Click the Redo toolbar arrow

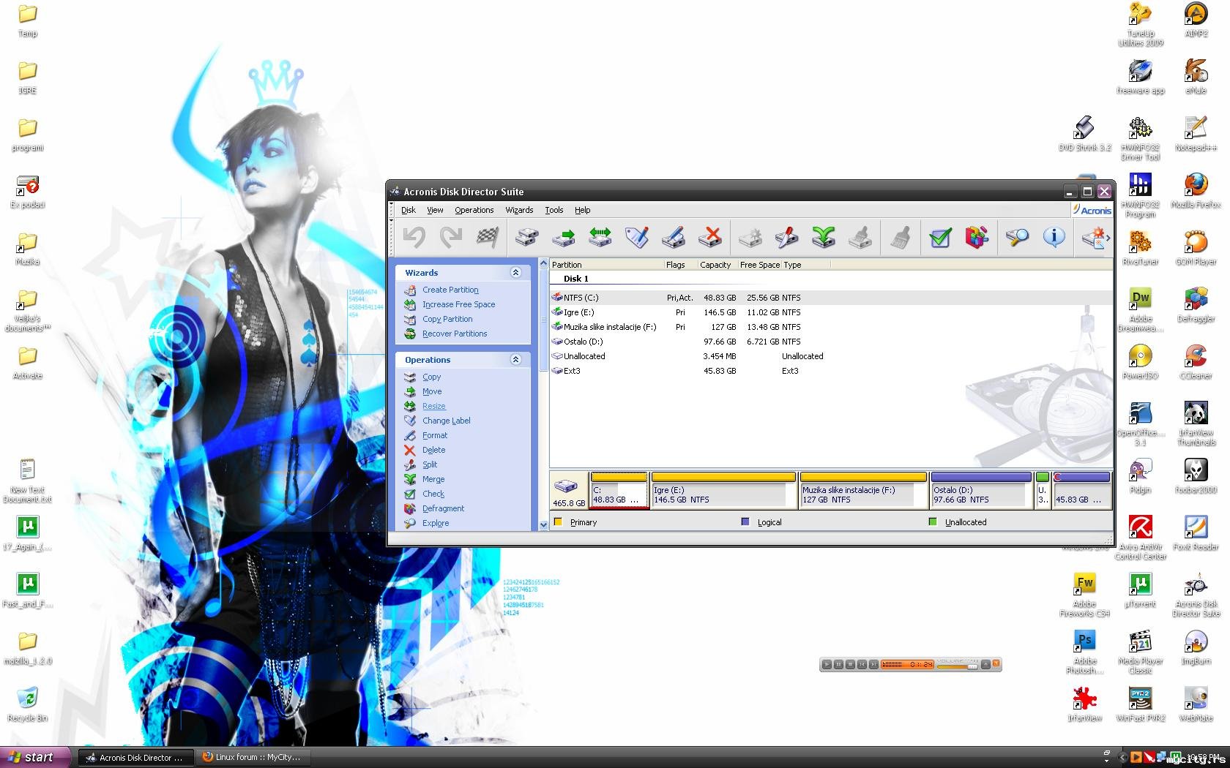[x=451, y=237]
